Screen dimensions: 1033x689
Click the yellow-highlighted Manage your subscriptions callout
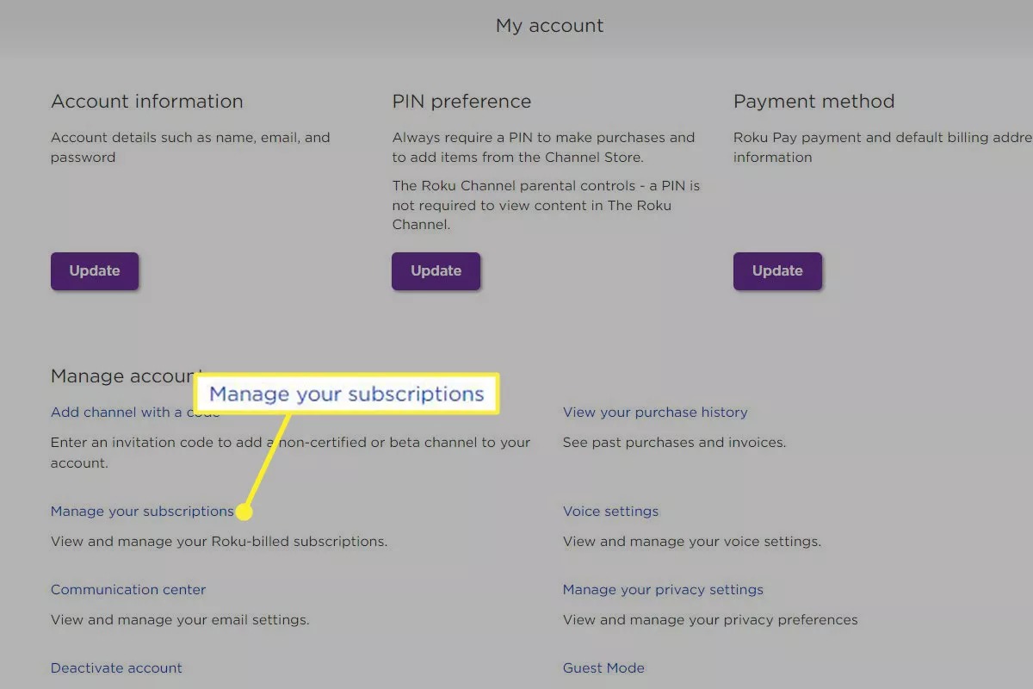click(x=347, y=394)
